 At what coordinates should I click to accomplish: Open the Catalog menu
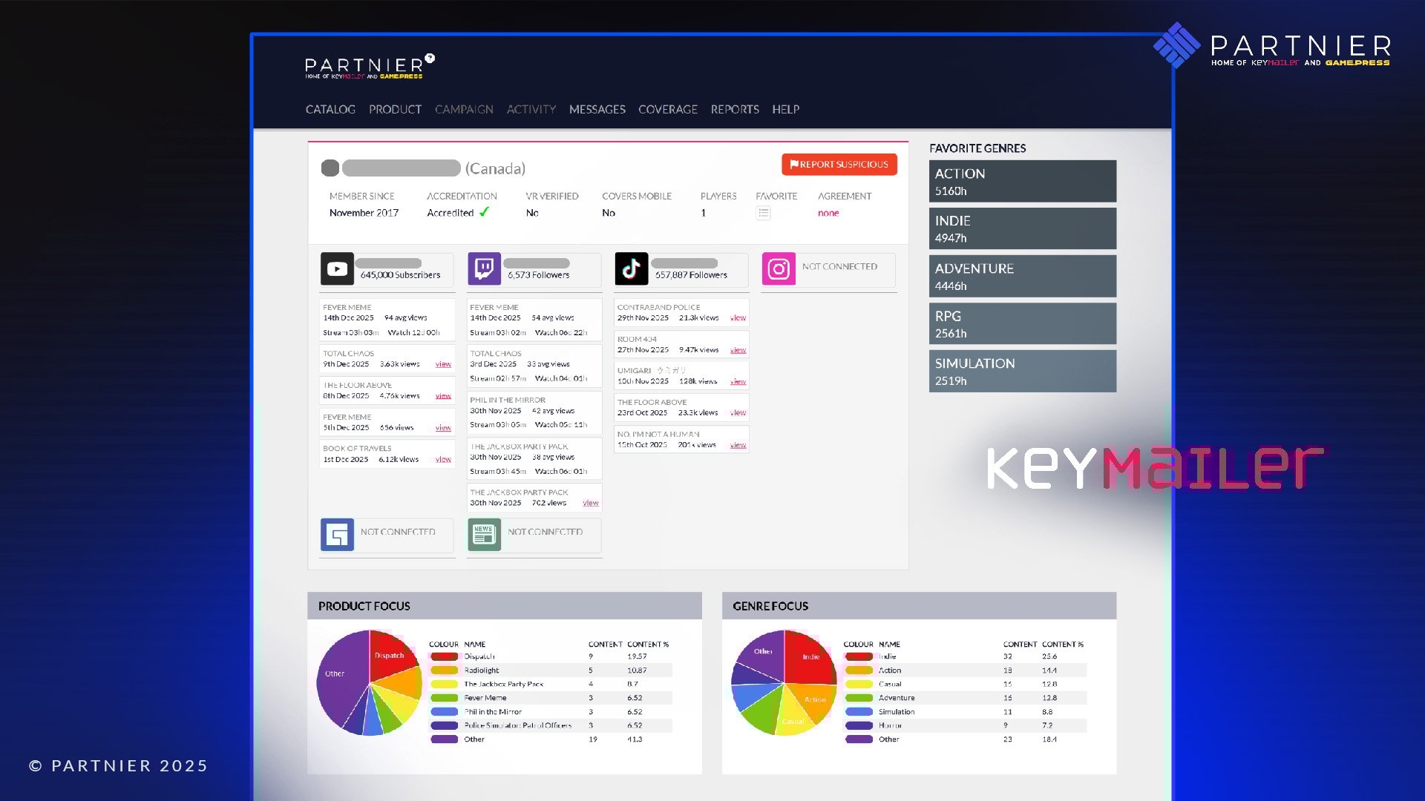[330, 110]
